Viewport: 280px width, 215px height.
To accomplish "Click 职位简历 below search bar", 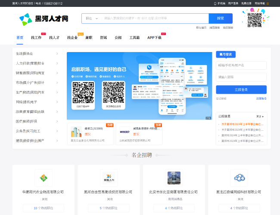I will click(x=201, y=28).
